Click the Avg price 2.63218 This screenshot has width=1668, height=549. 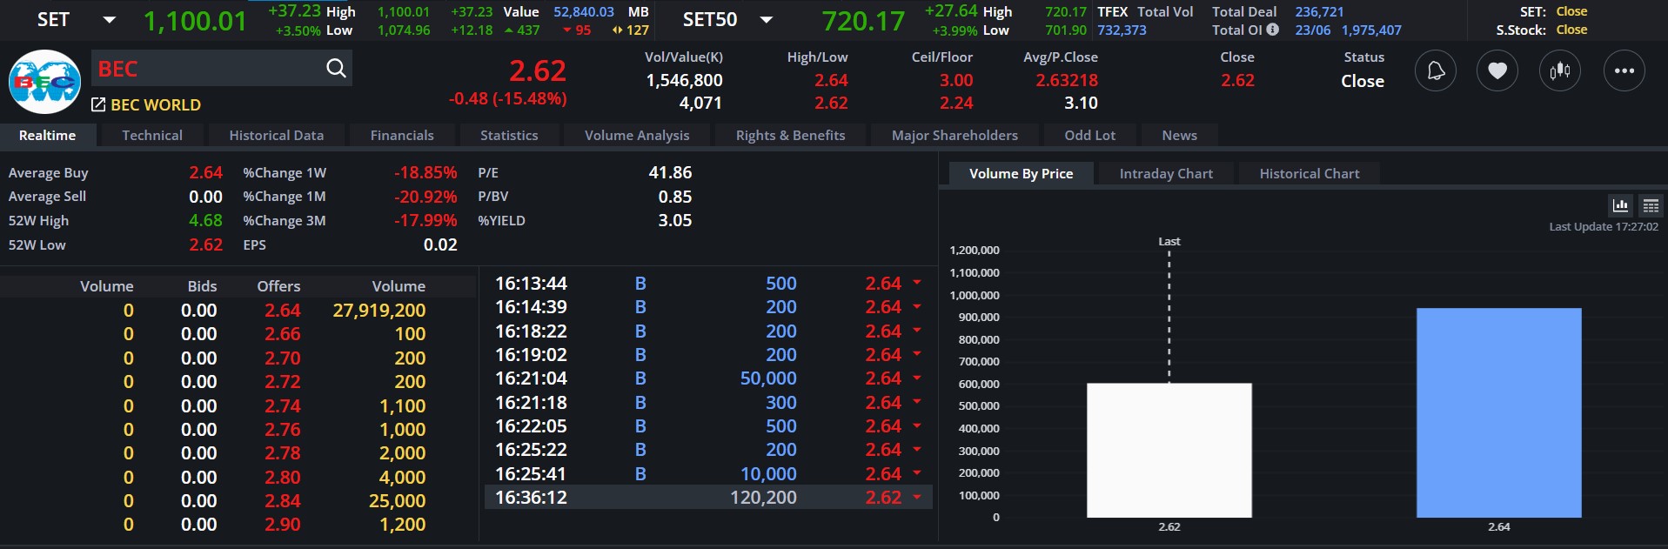[1067, 80]
